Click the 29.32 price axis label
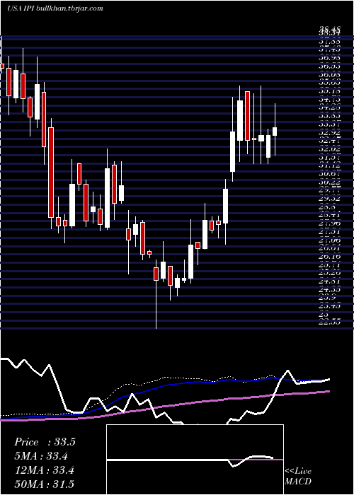The height and width of the screenshot is (495, 354). tap(330, 199)
